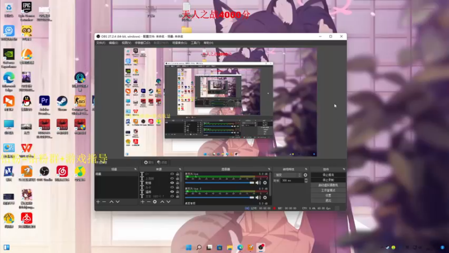Screen dimensions: 449x253
Task: Open the 停靠窗口(D) menu
Action: coord(143,43)
